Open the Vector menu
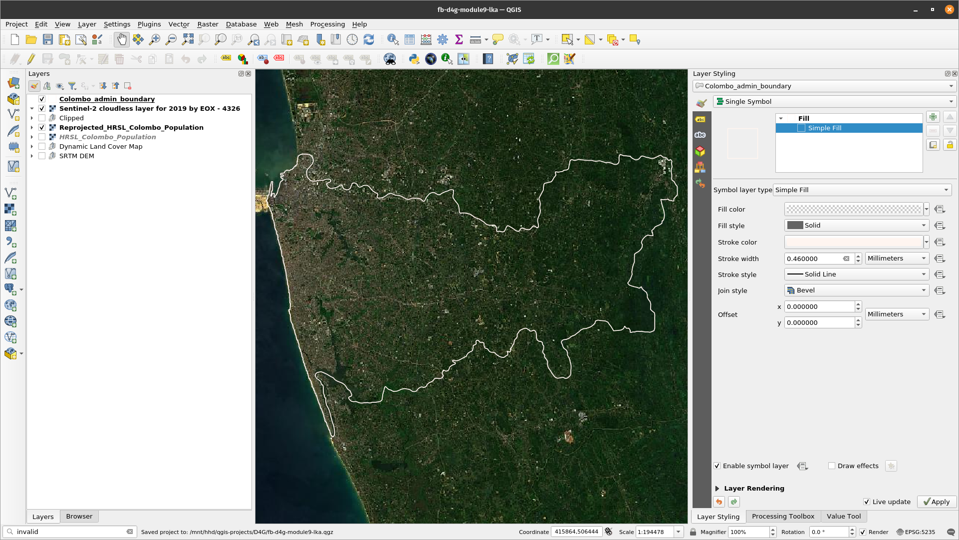Image resolution: width=959 pixels, height=540 pixels. point(179,24)
